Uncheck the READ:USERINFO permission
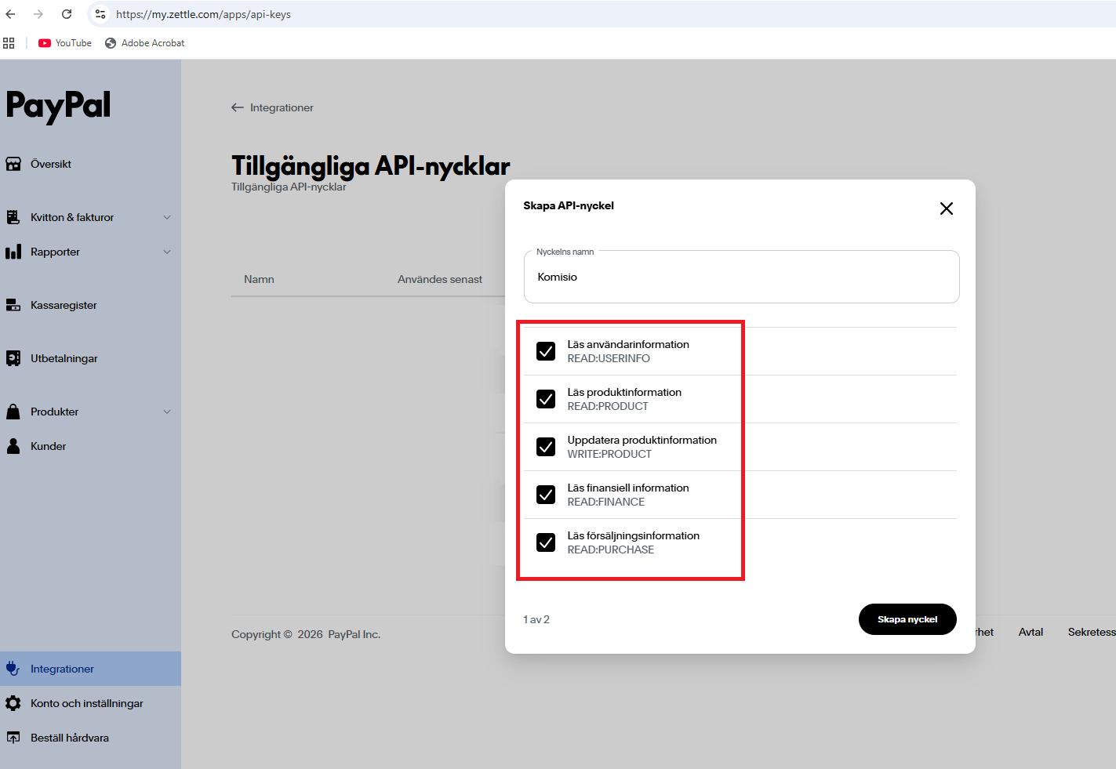 546,351
